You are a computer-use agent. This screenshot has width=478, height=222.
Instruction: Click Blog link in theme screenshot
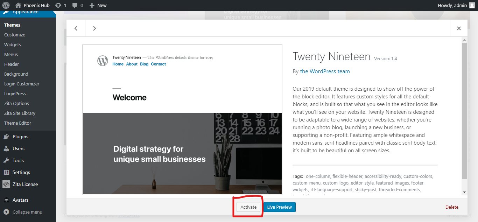click(144, 64)
